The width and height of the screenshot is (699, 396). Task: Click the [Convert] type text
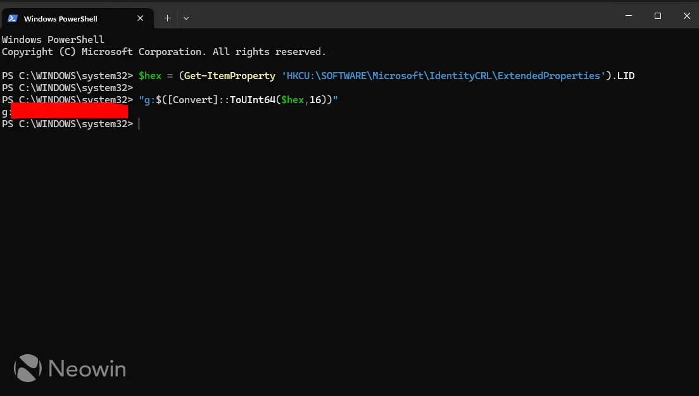pyautogui.click(x=192, y=100)
